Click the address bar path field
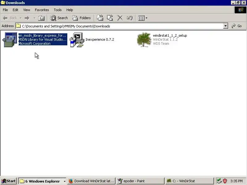The image size is (247, 185). pyautogui.click(x=119, y=26)
